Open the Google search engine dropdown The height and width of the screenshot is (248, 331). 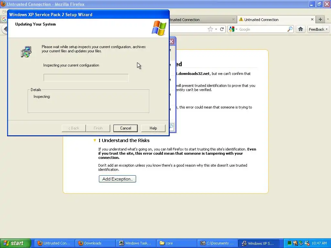233,29
